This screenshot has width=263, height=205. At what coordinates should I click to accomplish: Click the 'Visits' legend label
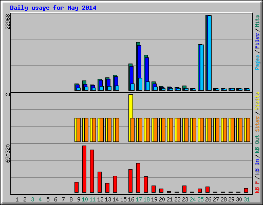pyautogui.click(x=257, y=101)
